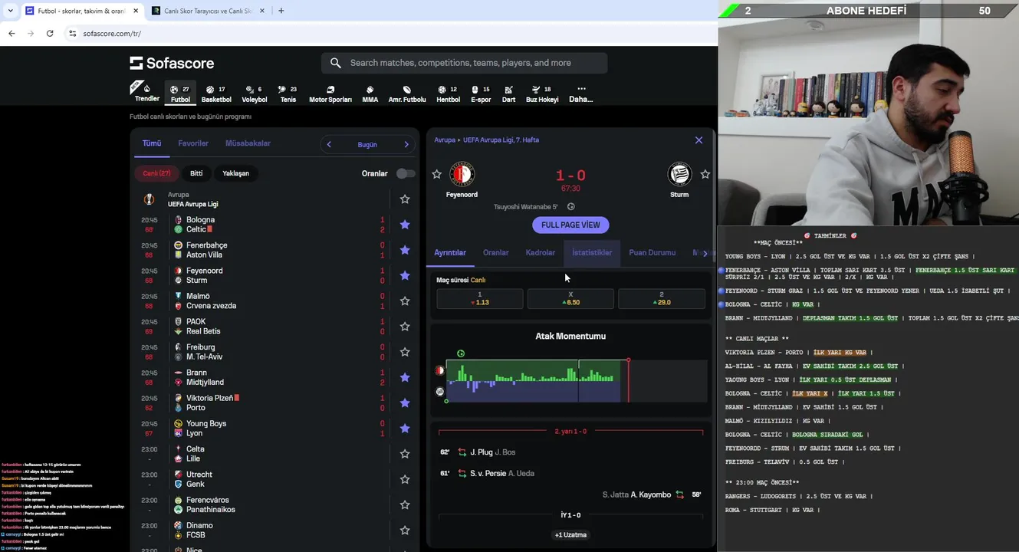Open the Ayrıntılar match tab

(x=450, y=253)
